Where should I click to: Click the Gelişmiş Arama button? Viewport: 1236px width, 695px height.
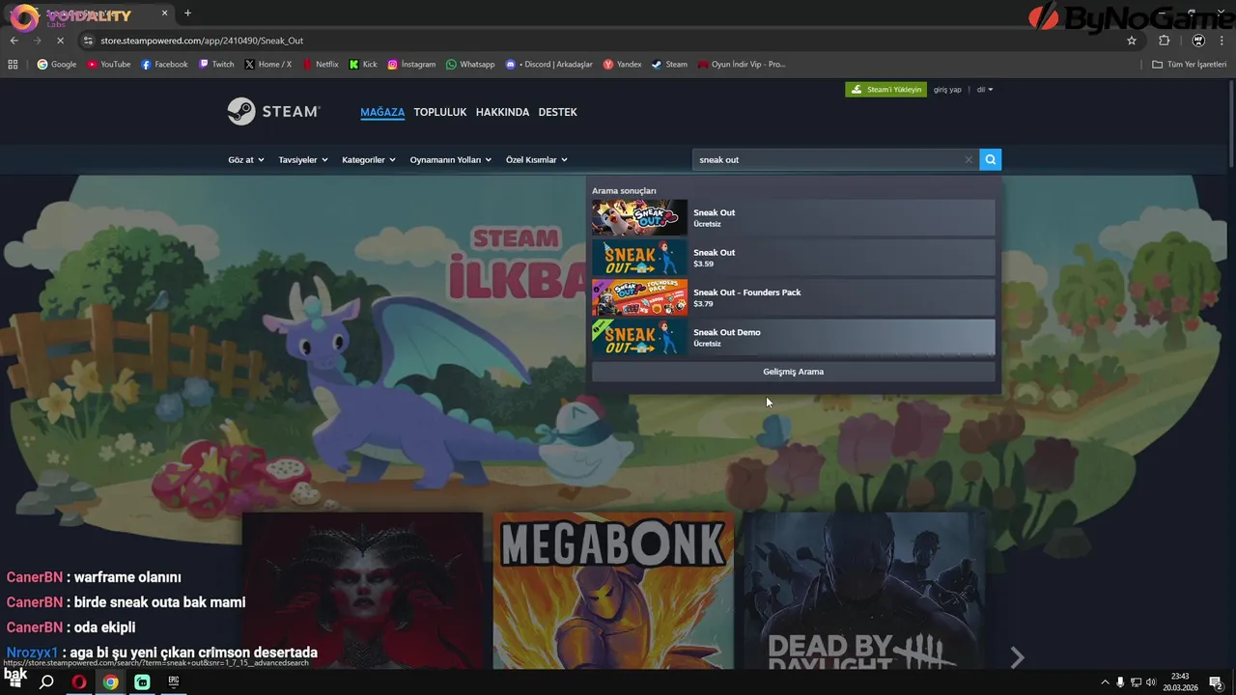tap(793, 372)
